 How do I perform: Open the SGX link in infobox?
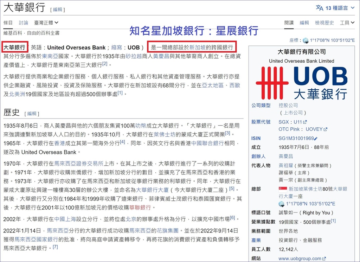[x=284, y=122]
